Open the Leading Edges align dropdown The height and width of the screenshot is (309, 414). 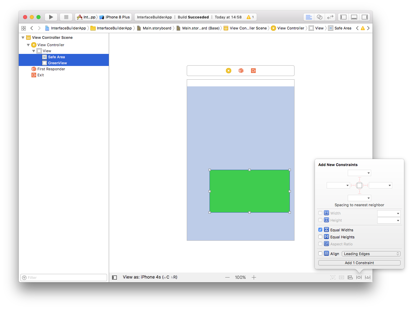pyautogui.click(x=371, y=254)
